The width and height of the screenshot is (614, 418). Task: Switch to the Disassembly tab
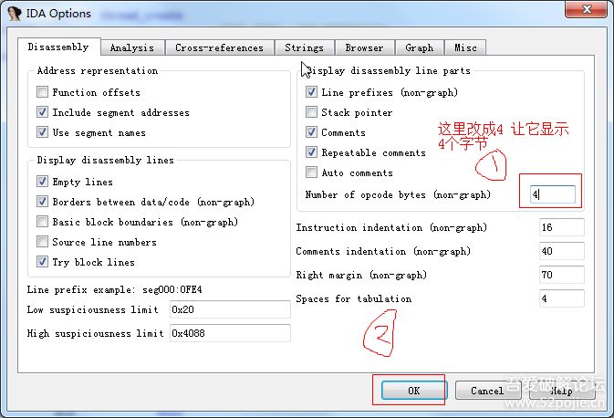58,47
